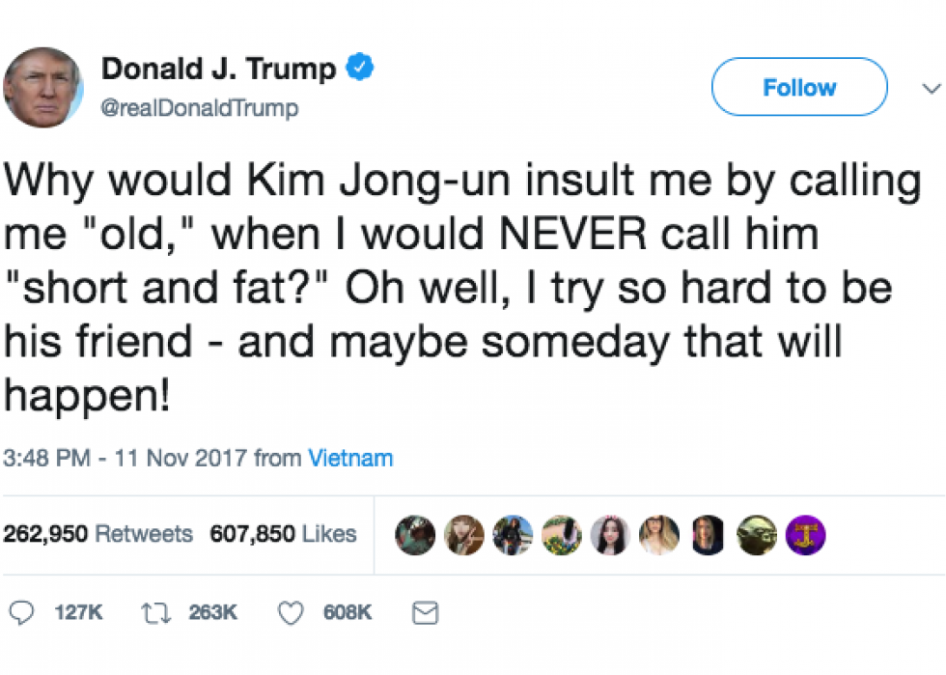946x675 pixels.
Task: Open the Vietnam location link
Action: pyautogui.click(x=350, y=459)
